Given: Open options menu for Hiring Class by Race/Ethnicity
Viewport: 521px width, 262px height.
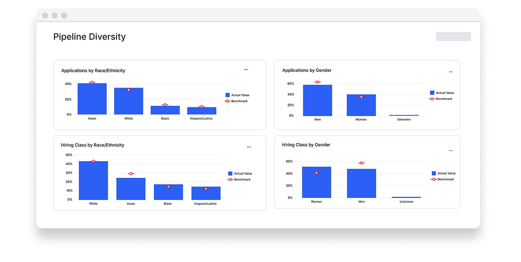Looking at the screenshot, I should (x=249, y=147).
